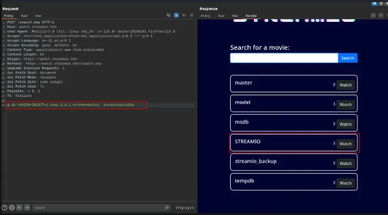
Task: Toggle the highlighted word-wrap icon in Request
Action: click(x=176, y=15)
